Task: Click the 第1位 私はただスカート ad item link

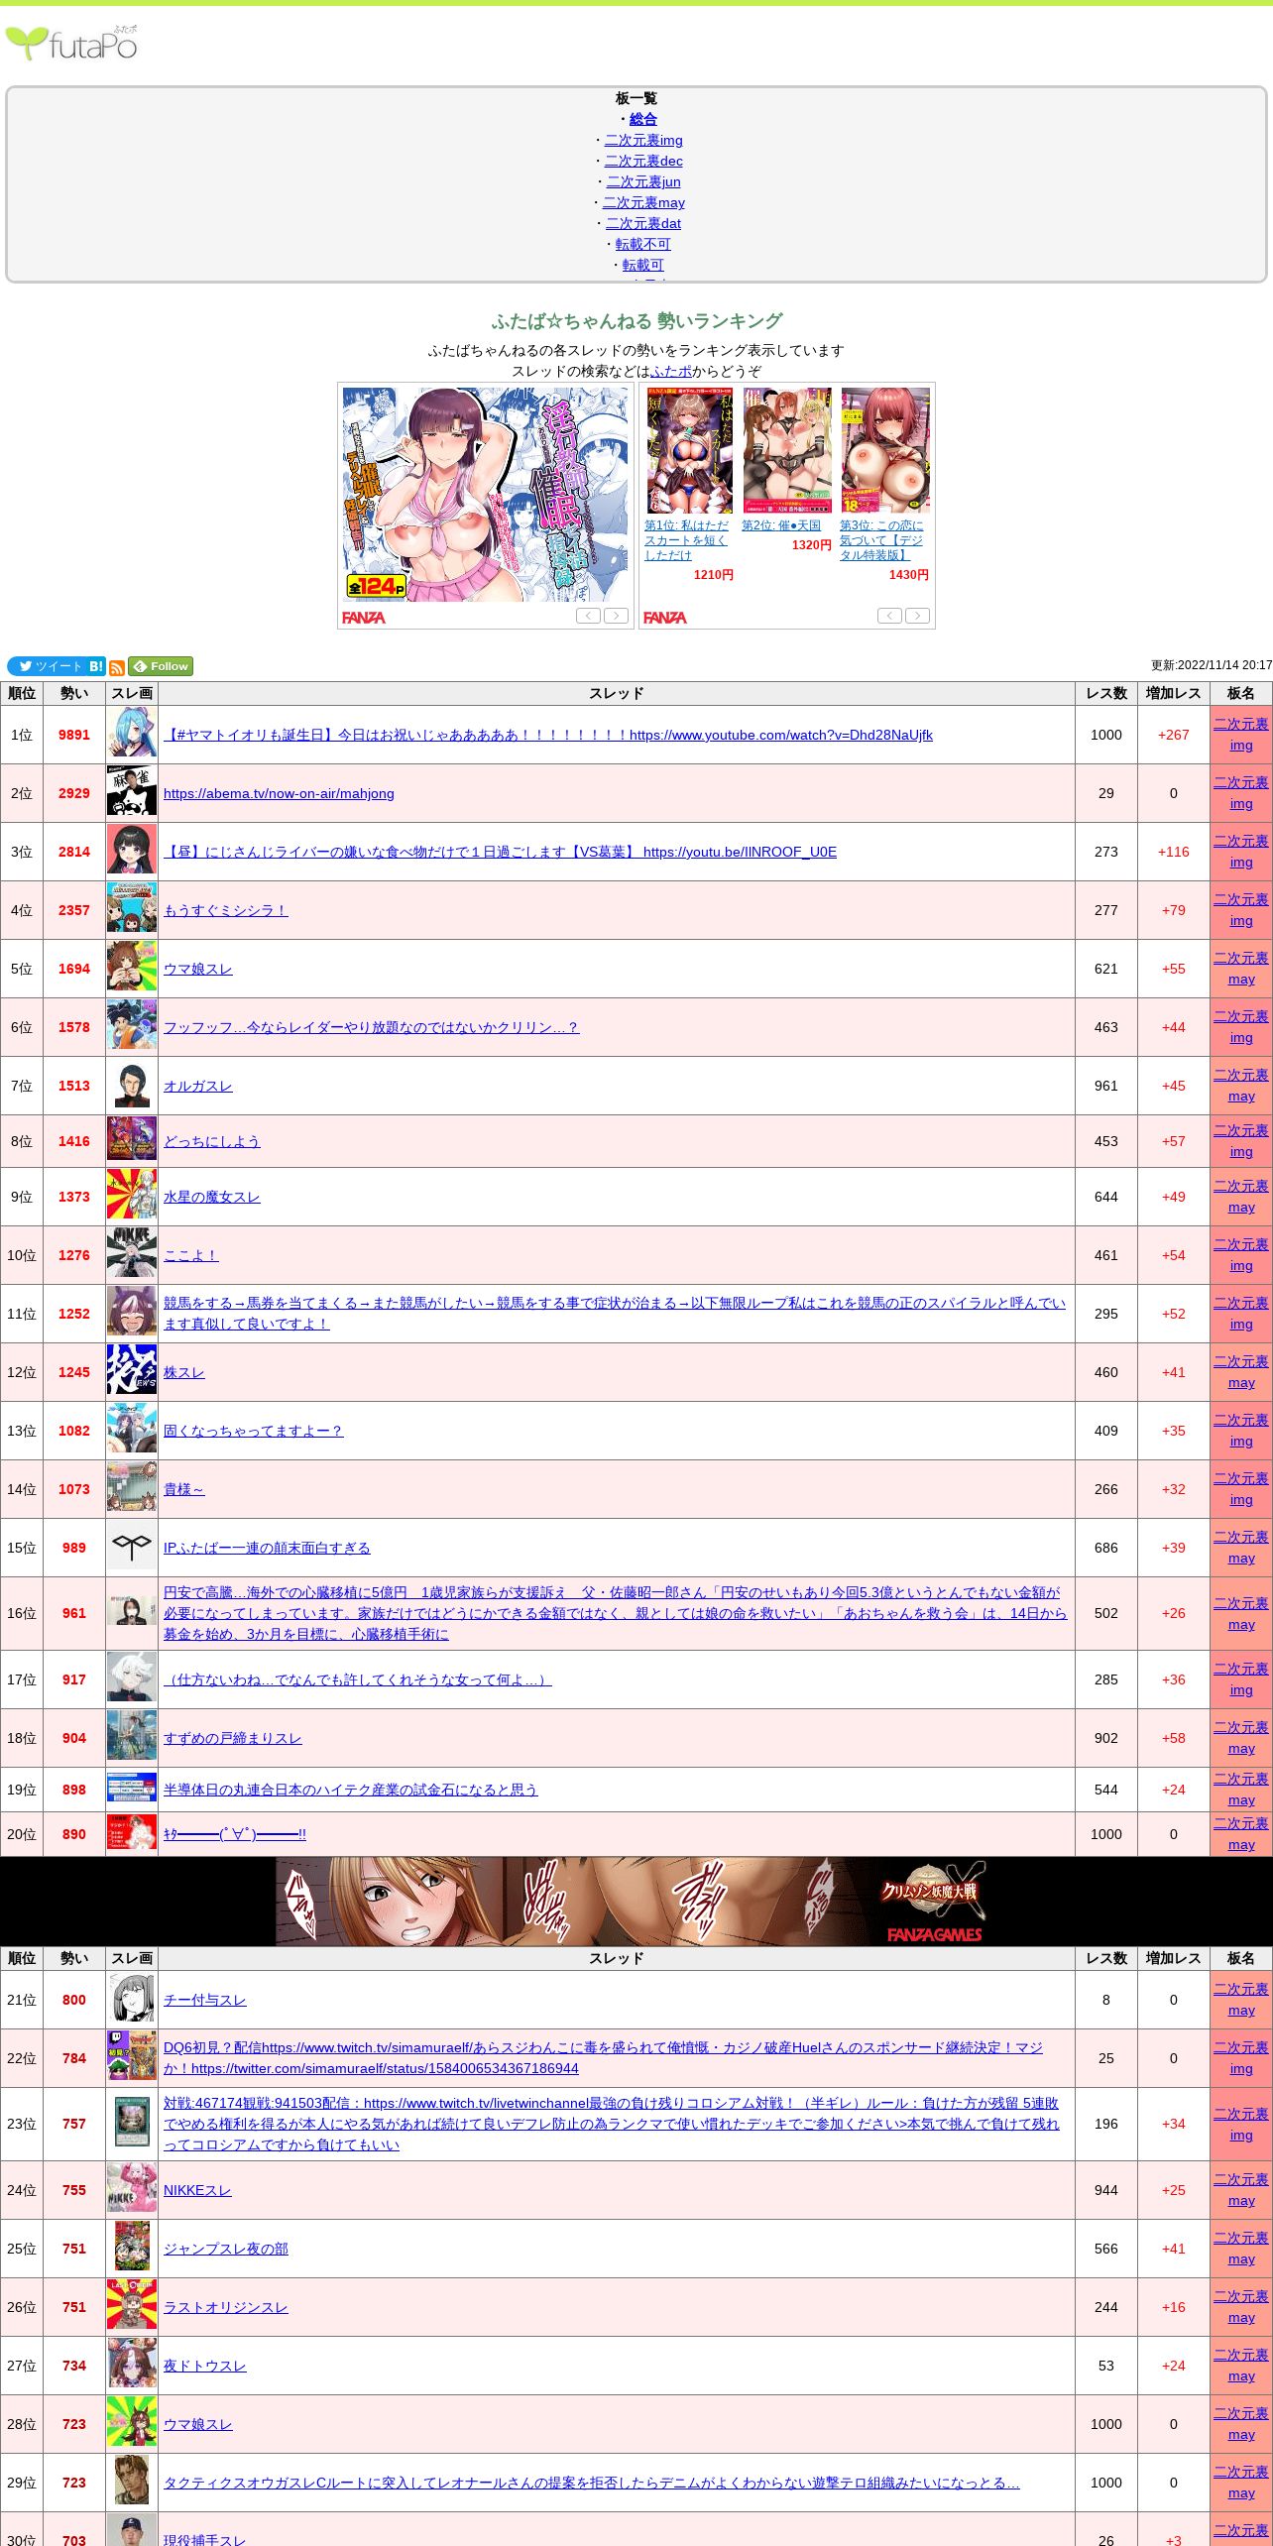Action: pyautogui.click(x=686, y=540)
